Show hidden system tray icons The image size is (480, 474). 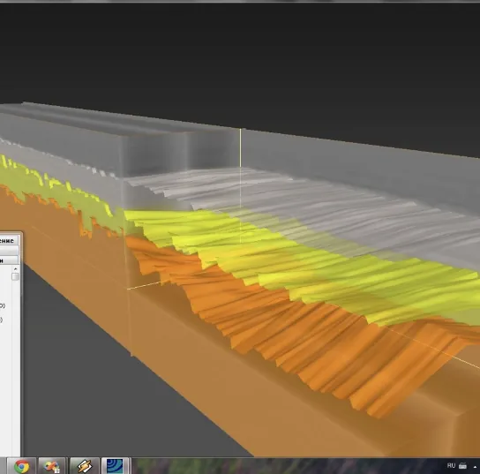click(x=476, y=467)
